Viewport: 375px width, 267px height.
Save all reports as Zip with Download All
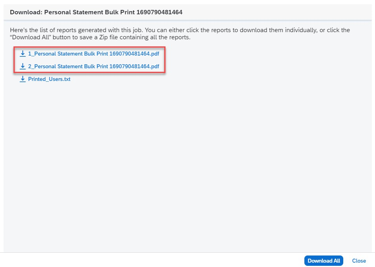[x=323, y=261]
